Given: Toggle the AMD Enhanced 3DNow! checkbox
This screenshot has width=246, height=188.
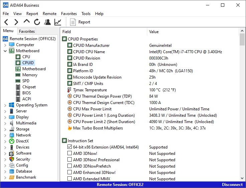Looking at the screenshot, I should coord(69,172).
